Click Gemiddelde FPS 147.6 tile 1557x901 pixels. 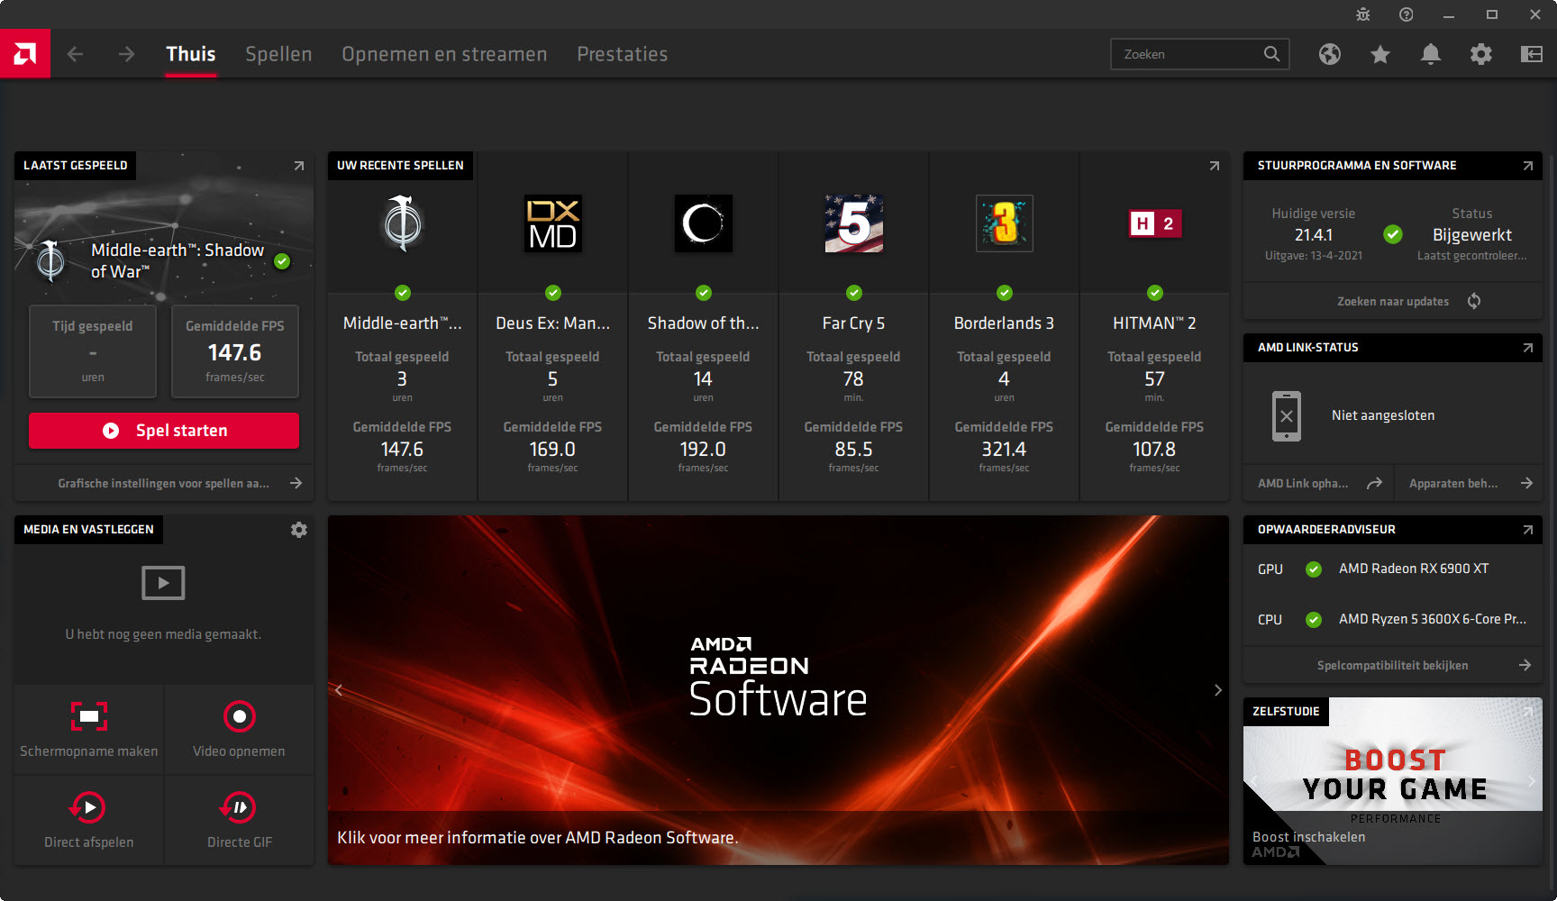tap(235, 351)
